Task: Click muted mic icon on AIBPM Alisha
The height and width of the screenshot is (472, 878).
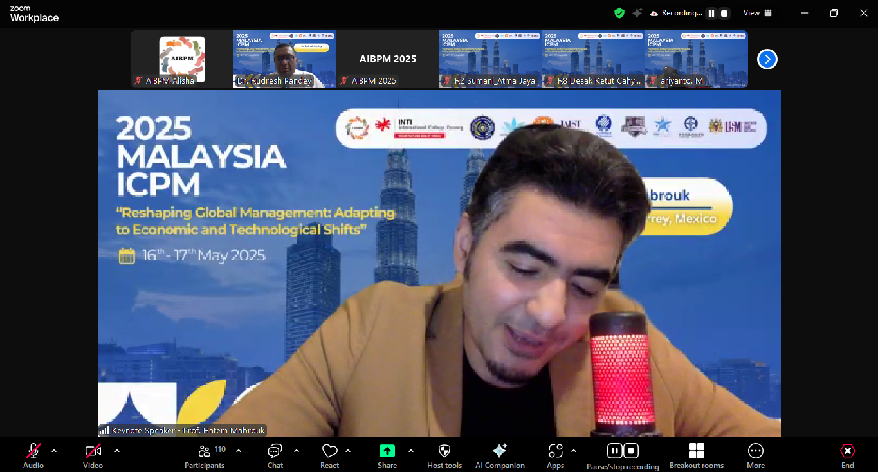Action: coord(138,81)
